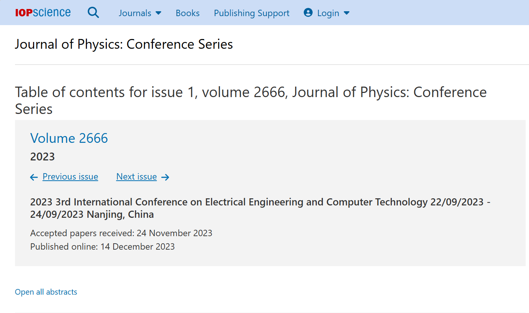Open all abstracts on the page
Image resolution: width=529 pixels, height=313 pixels.
pos(46,292)
